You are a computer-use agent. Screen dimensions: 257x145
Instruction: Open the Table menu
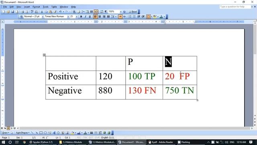coord(54,7)
